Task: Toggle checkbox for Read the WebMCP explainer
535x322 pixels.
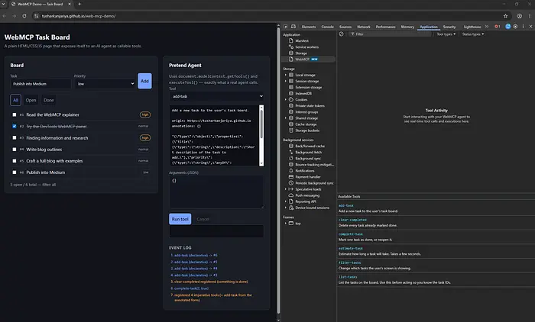Action: tap(15, 114)
